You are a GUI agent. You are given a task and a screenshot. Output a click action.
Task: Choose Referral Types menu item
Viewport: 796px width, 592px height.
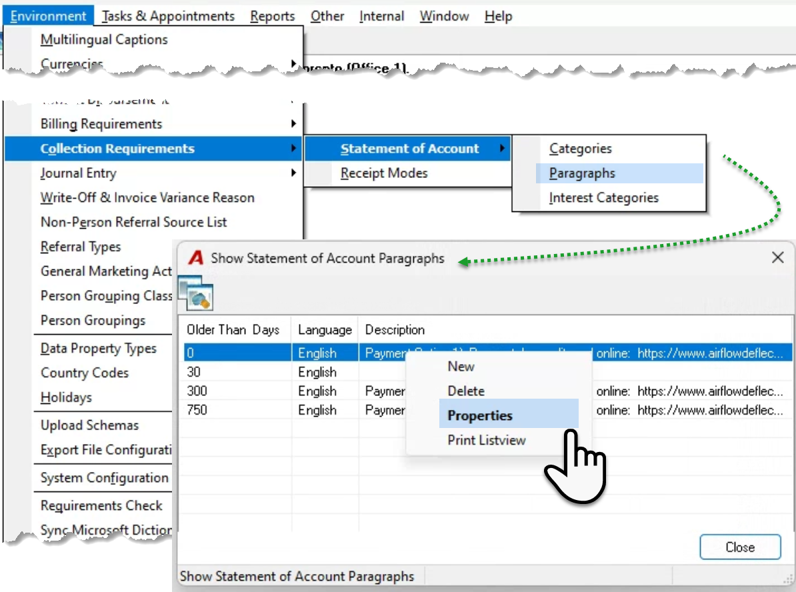coord(89,247)
